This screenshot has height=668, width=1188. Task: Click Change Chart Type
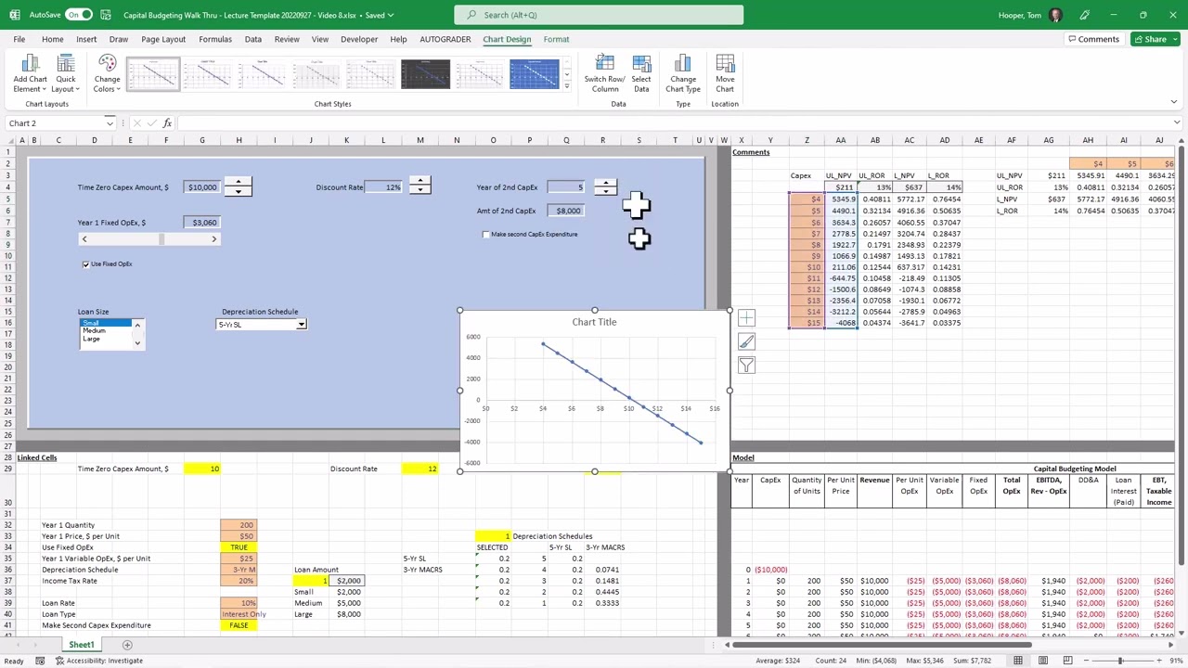(683, 72)
